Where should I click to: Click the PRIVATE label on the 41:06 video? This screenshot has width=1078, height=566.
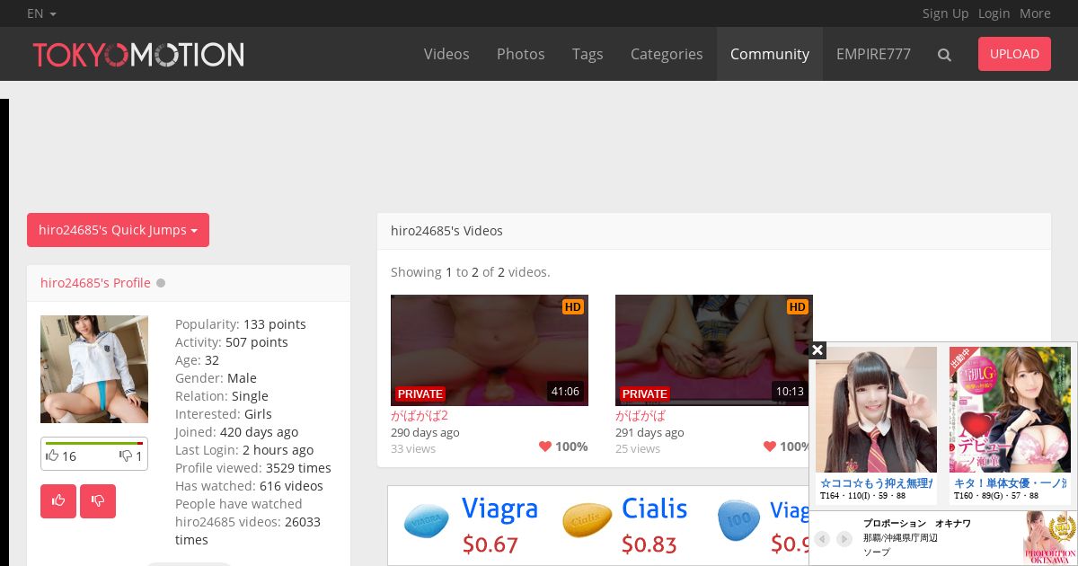pos(420,394)
